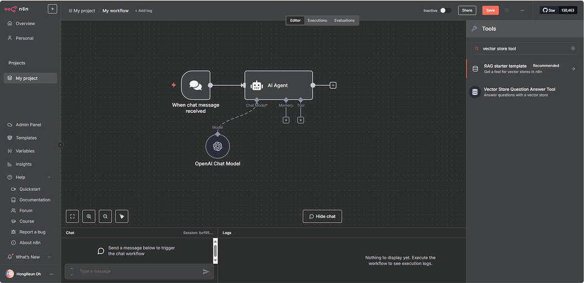Screen dimensions: 584x283
Task: Toggle the workflow Inactive switch
Action: (x=445, y=10)
